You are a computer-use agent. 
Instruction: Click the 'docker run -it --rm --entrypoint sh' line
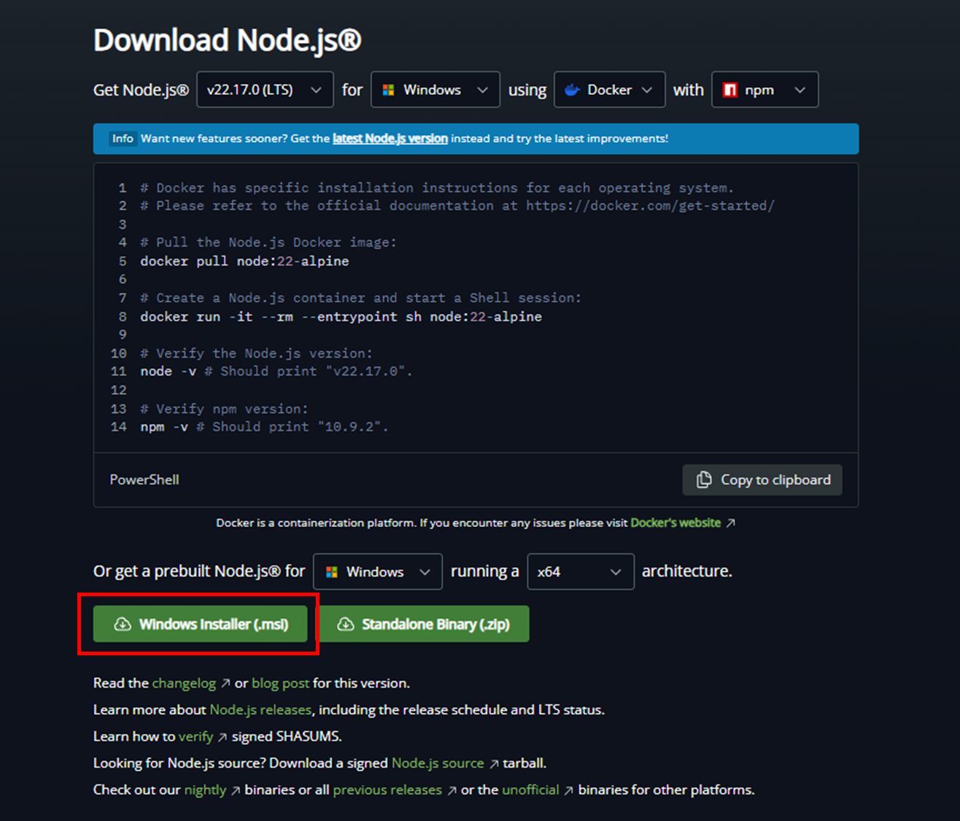[x=341, y=317]
